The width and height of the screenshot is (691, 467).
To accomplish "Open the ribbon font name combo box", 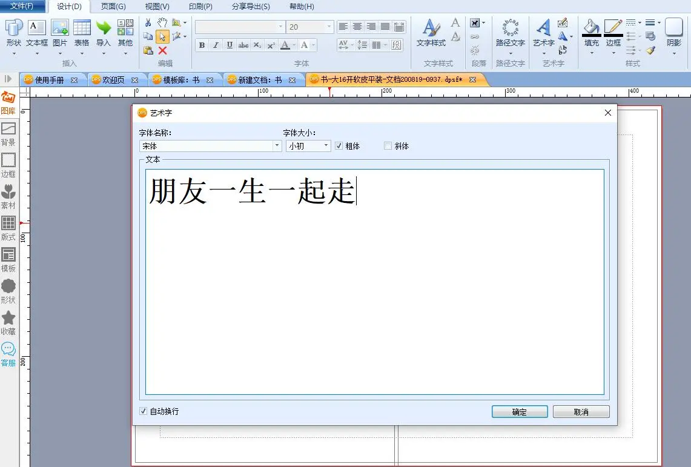I will (240, 27).
